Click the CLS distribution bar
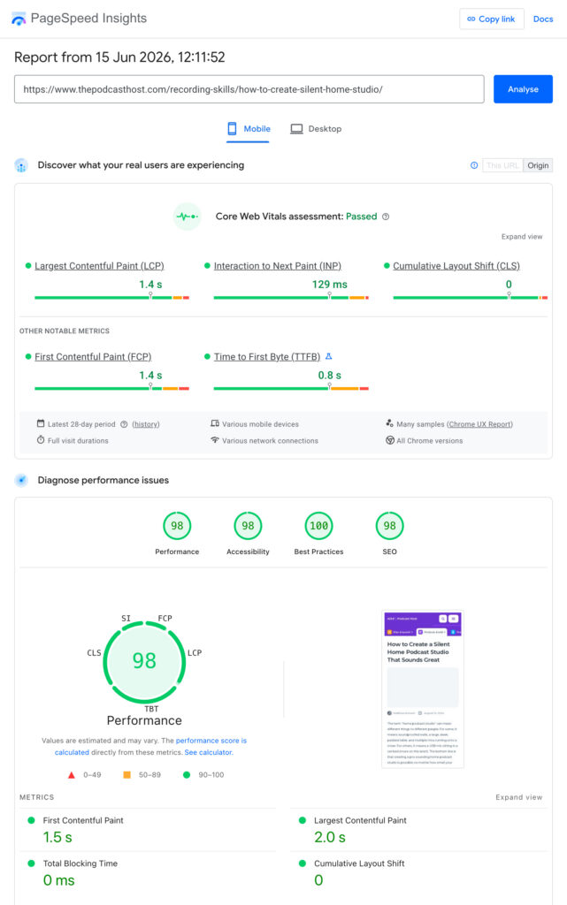 [470, 297]
